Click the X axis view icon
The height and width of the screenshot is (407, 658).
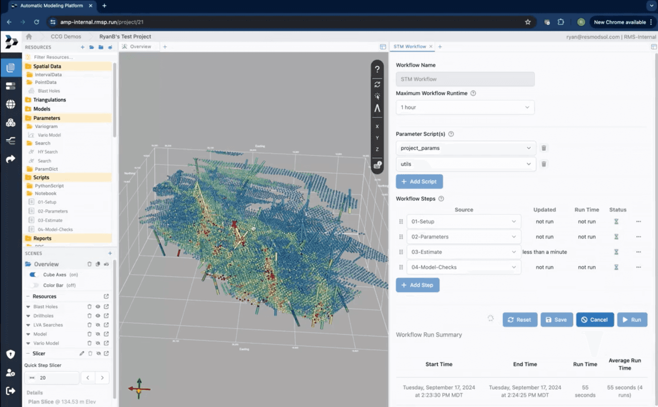tap(377, 126)
